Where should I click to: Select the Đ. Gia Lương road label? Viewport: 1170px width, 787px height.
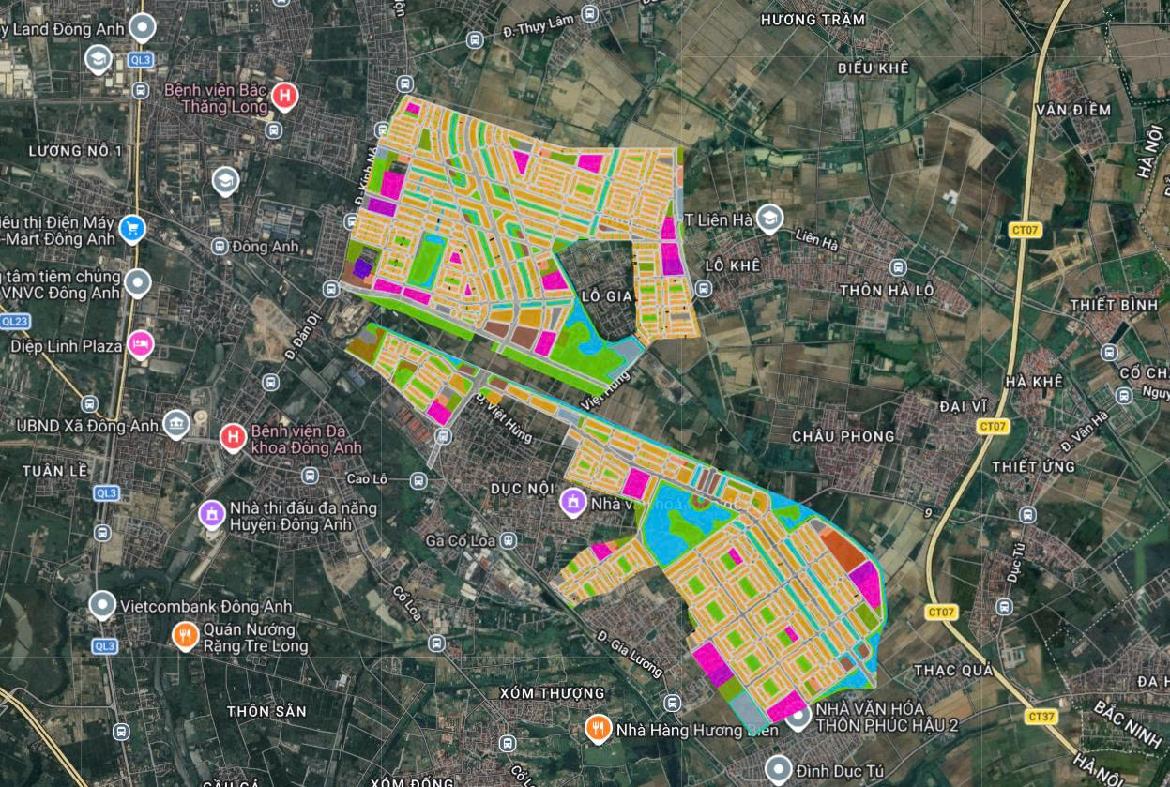click(630, 656)
